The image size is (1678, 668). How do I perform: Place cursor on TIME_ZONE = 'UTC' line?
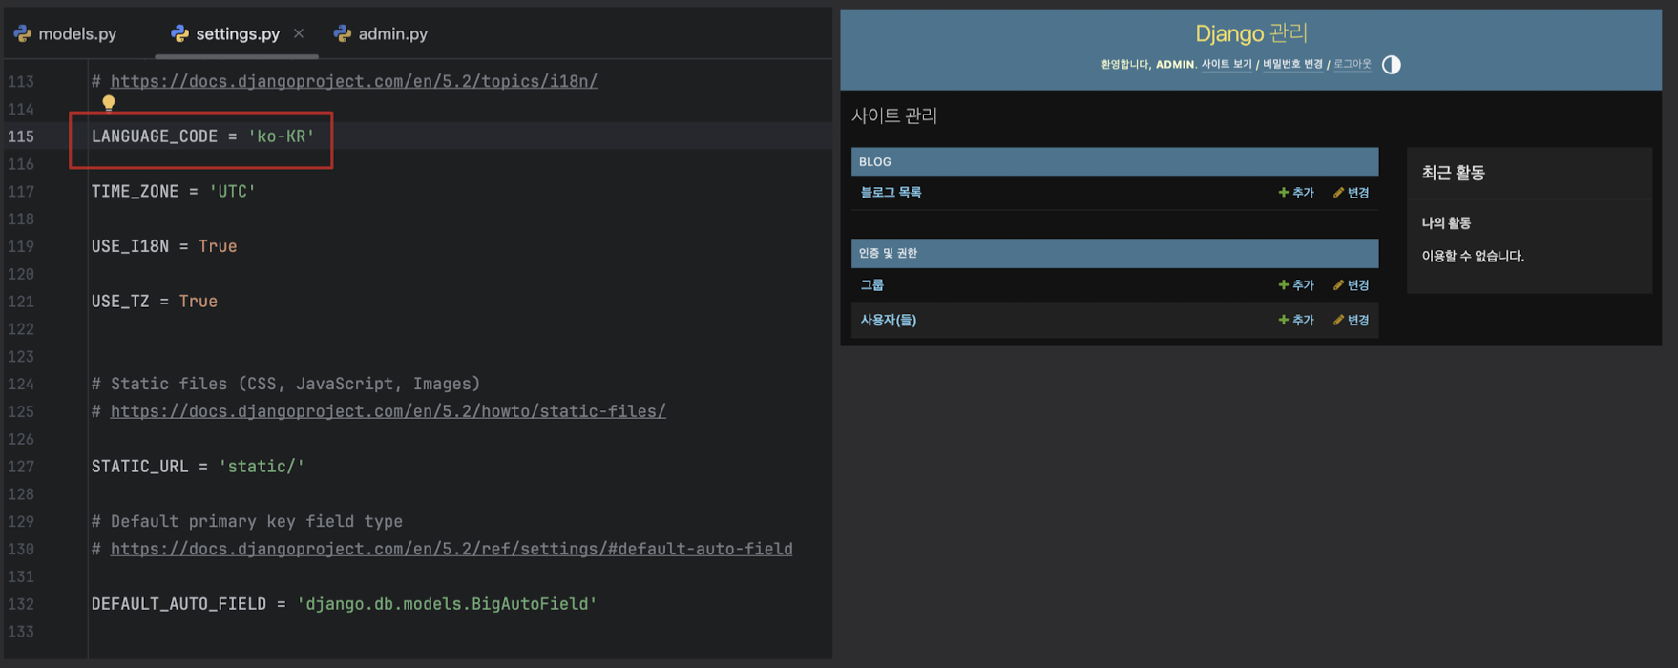(174, 192)
